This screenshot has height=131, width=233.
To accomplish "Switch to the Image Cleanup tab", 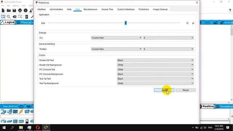I will click(160, 9).
